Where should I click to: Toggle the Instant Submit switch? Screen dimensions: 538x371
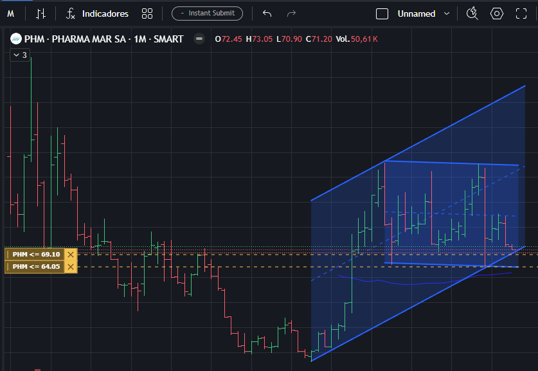pos(207,14)
